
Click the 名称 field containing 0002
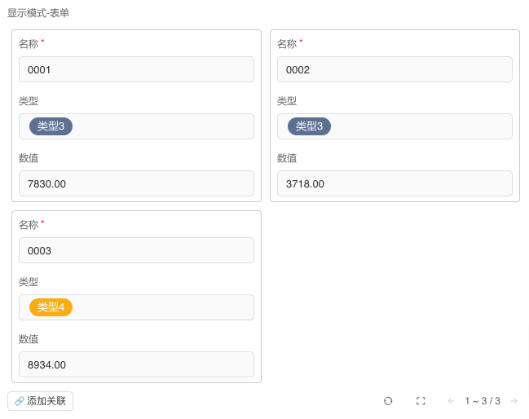[395, 69]
